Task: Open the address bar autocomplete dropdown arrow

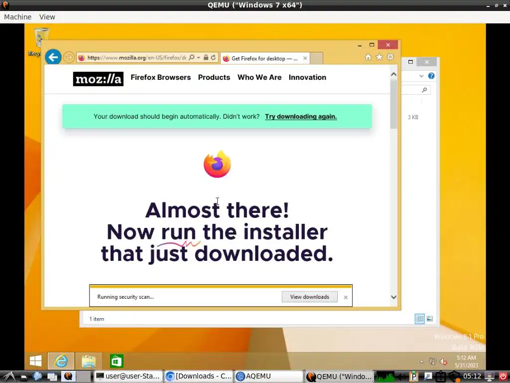Action: tap(199, 58)
